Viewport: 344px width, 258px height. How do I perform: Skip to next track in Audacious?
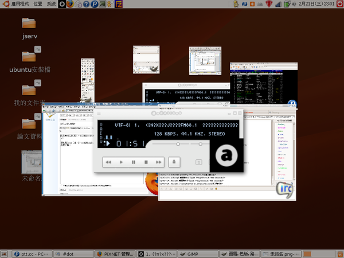coord(159,162)
